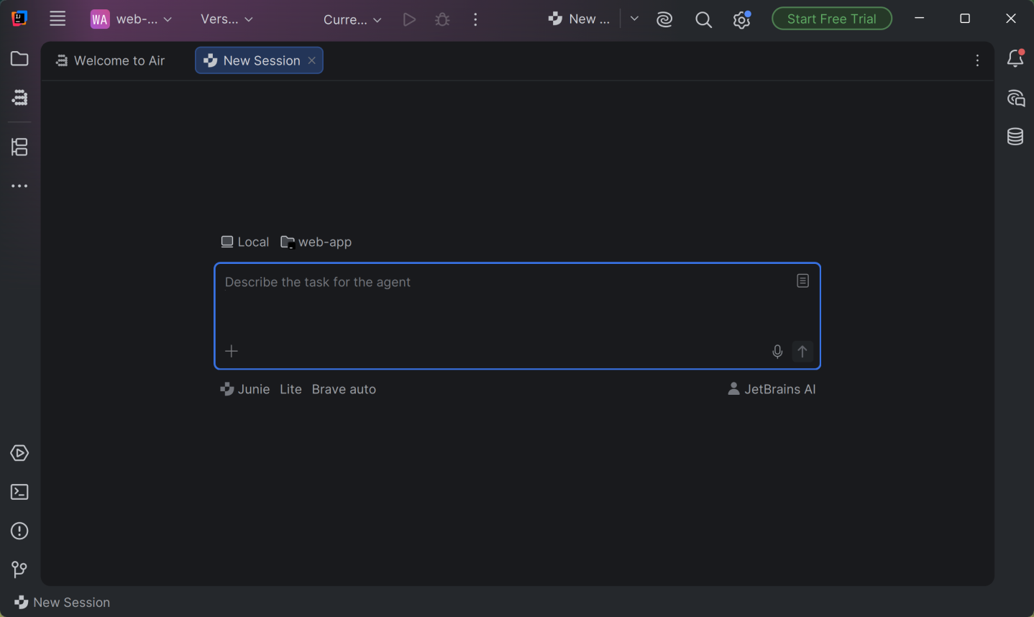Switch to Welcome to Air tab
Viewport: 1034px width, 617px height.
coord(111,60)
